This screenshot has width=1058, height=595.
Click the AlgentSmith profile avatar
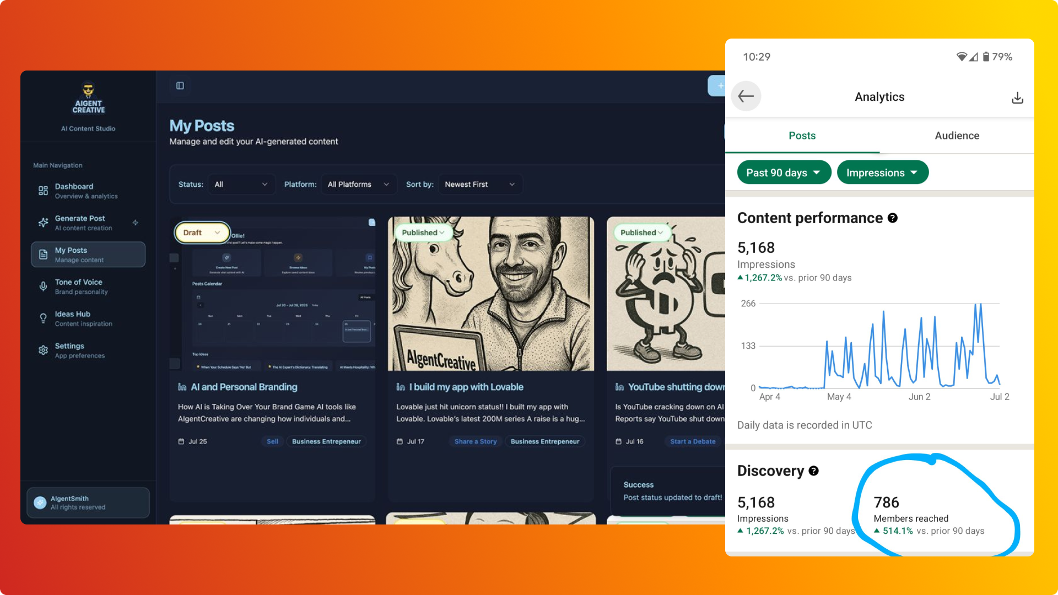(39, 502)
